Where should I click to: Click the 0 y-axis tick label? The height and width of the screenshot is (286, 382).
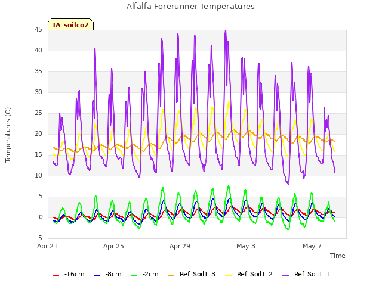(x=41, y=217)
